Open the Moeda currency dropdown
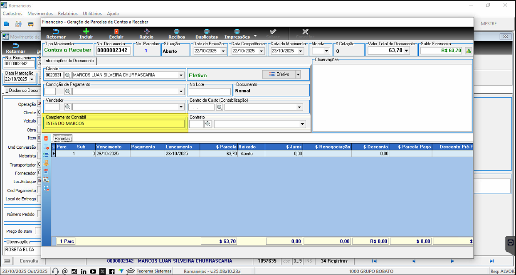The height and width of the screenshot is (275, 516). click(326, 51)
